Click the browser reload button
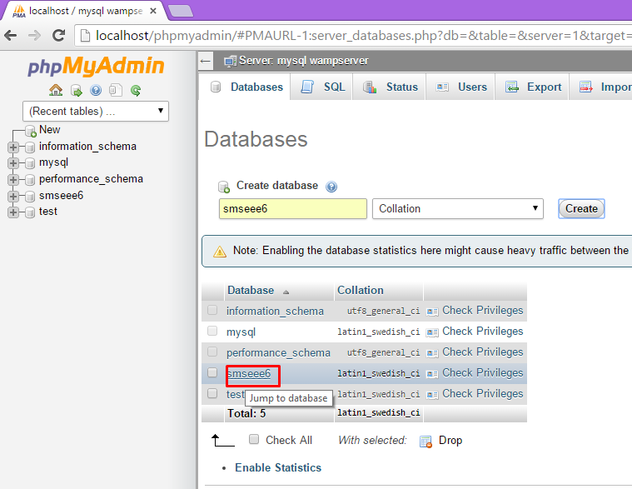 pyautogui.click(x=58, y=36)
